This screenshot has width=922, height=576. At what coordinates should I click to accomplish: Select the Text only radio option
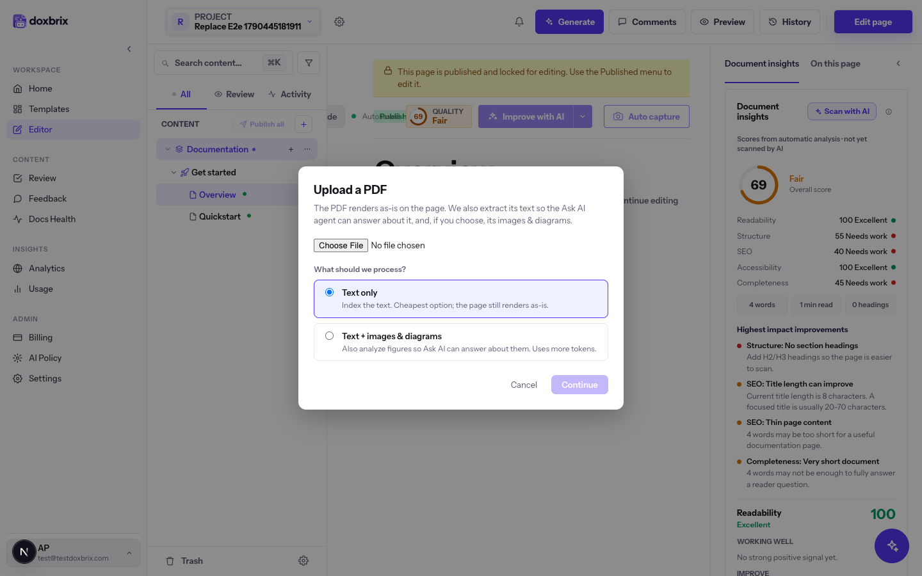click(x=329, y=292)
